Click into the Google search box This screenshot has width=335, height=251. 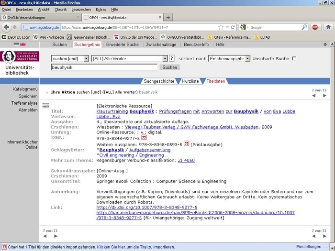(x=275, y=27)
